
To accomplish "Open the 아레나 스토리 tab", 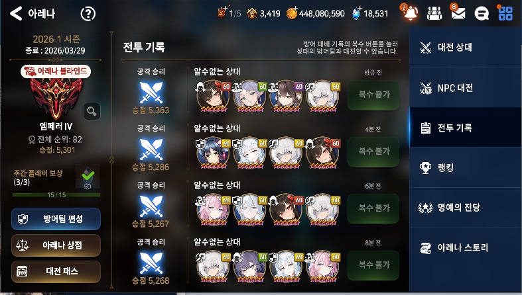I will (x=466, y=247).
